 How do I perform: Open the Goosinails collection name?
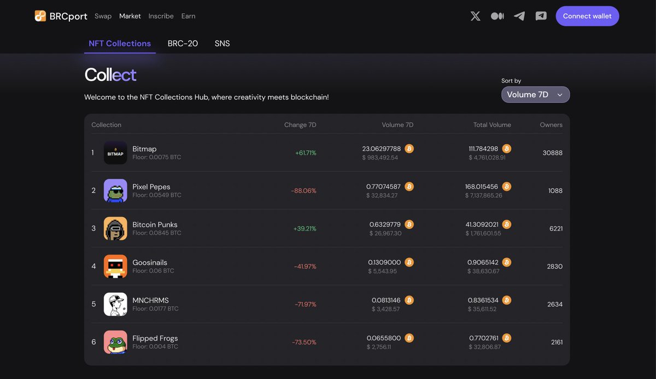pyautogui.click(x=150, y=262)
